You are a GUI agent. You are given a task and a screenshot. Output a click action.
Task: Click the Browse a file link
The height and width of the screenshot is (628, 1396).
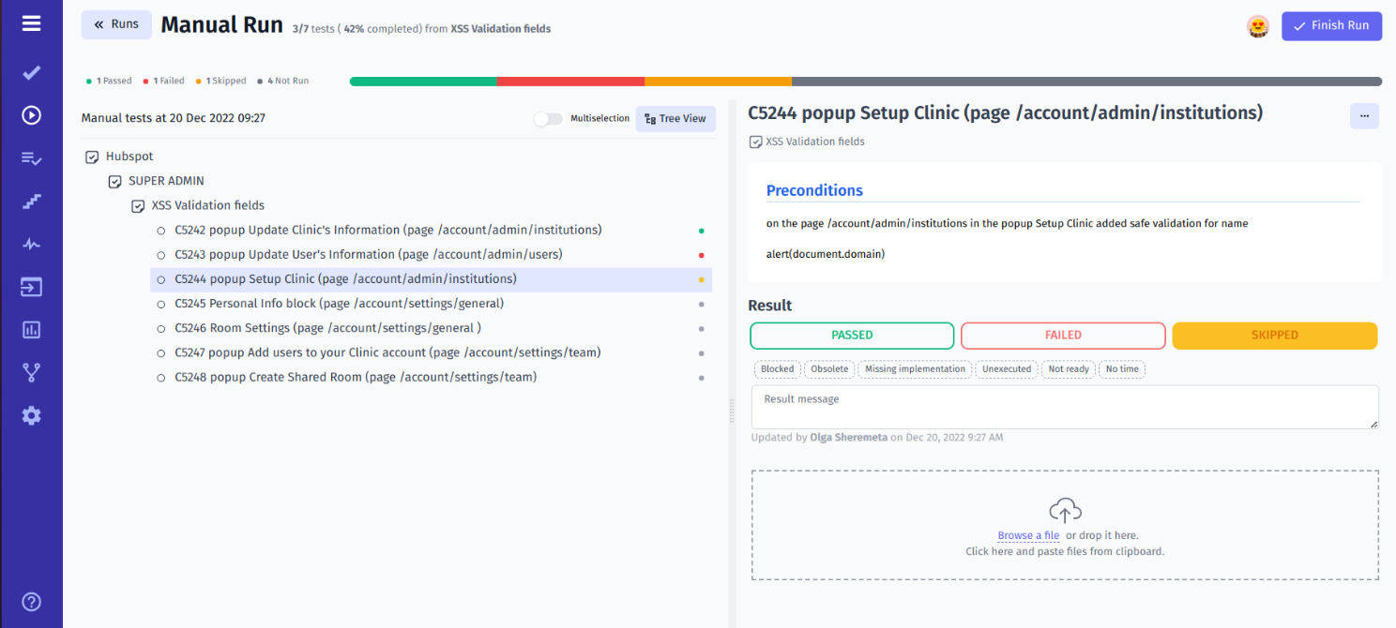(1028, 535)
